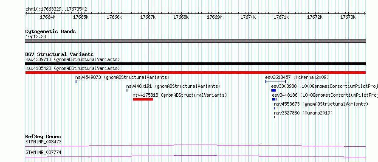378x162 pixels.
Task: Click the red nsv4185423 variant bar
Action: pyautogui.click(x=195, y=73)
